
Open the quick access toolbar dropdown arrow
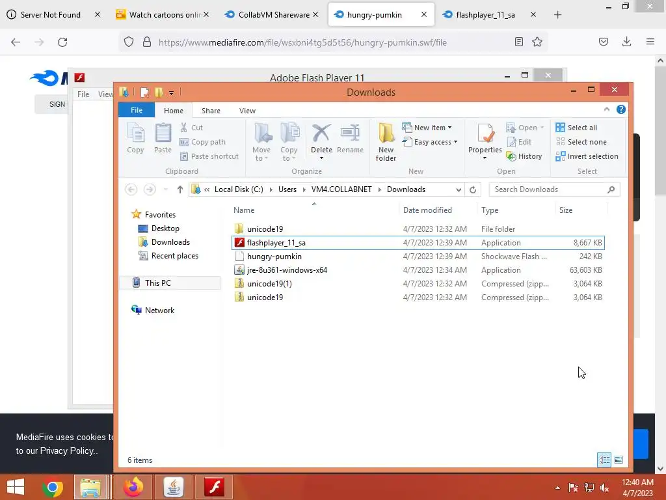tap(171, 92)
